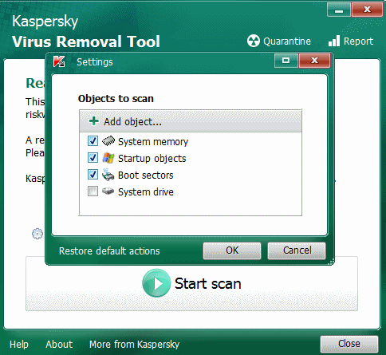Close the Kaspersky main window with X
The image size is (386, 355).
tap(367, 10)
